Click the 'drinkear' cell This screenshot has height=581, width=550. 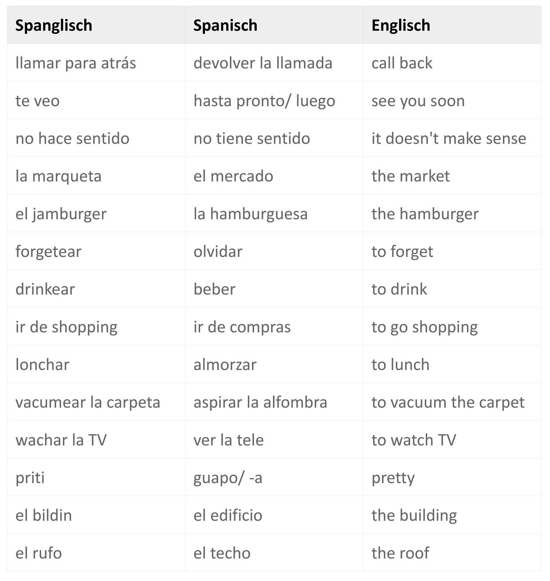45,289
